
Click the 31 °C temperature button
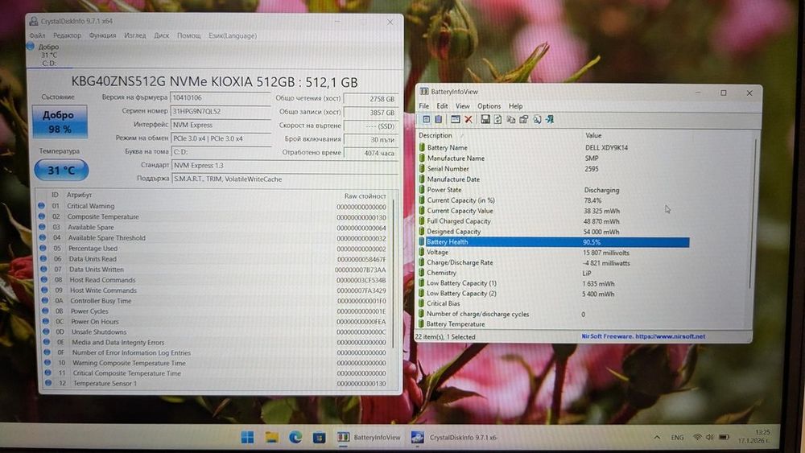[61, 170]
